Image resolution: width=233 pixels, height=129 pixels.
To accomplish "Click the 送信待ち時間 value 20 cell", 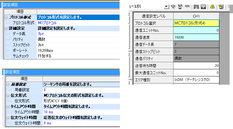I will (196, 66).
